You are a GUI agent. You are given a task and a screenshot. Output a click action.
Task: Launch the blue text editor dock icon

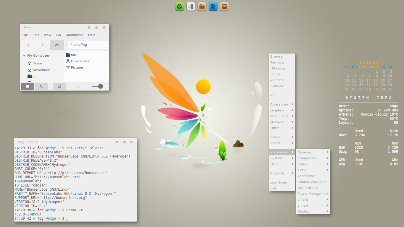pos(213,7)
